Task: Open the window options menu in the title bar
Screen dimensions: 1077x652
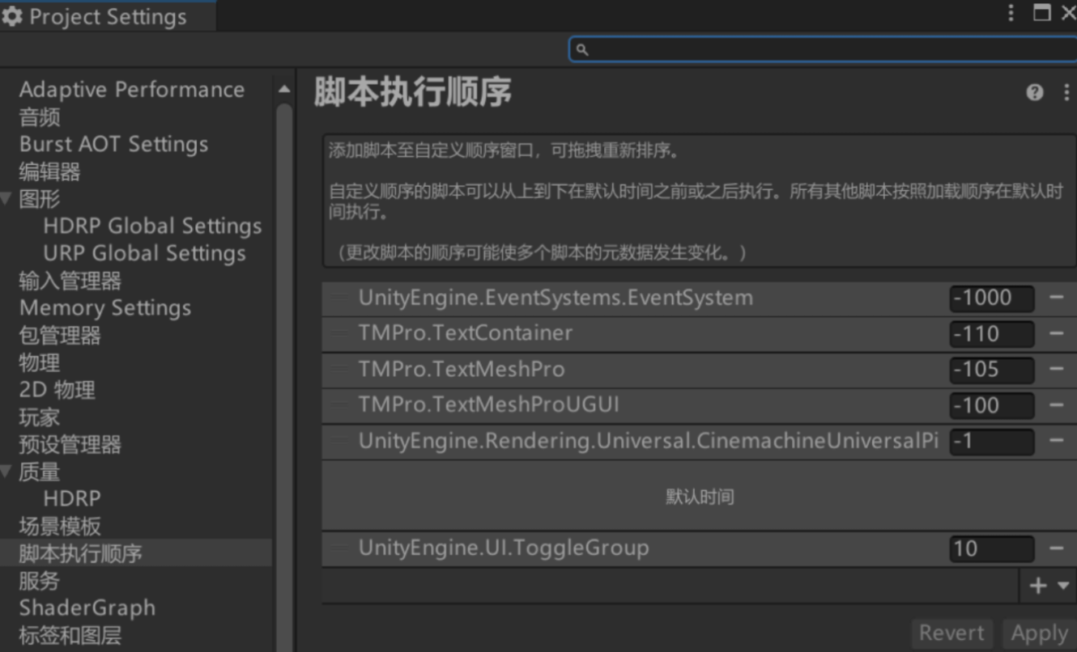Action: [x=1011, y=13]
